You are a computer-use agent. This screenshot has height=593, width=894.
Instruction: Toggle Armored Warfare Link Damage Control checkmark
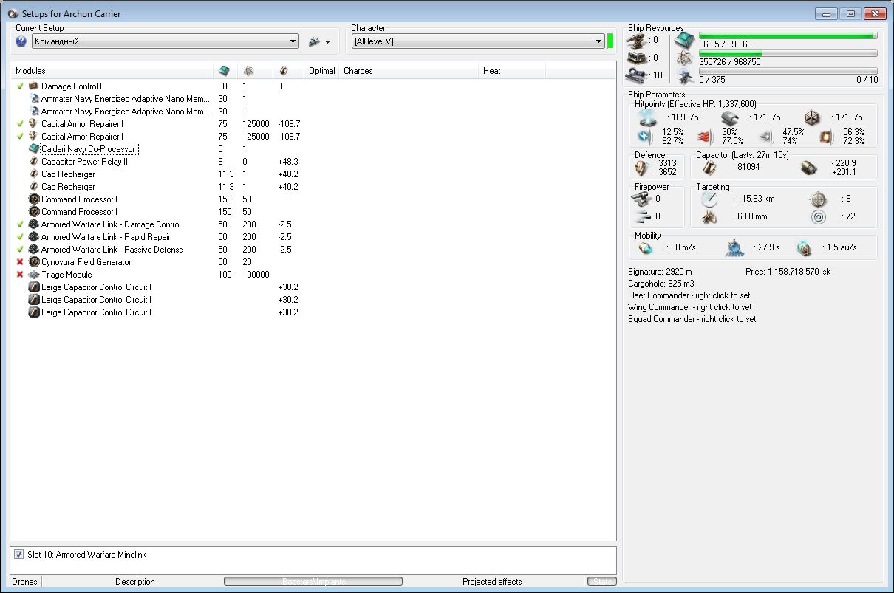click(x=20, y=224)
